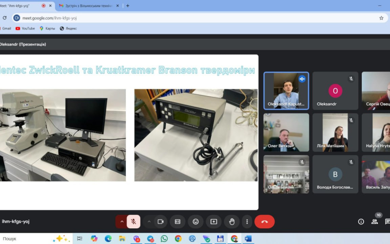Close the Gmail Зустріч tab

point(117,6)
